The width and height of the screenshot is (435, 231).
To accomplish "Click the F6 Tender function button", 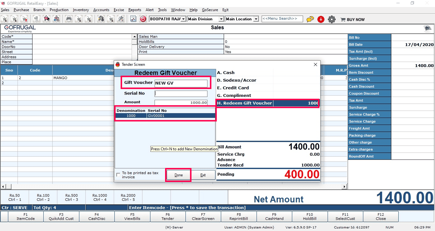I will (x=168, y=216).
